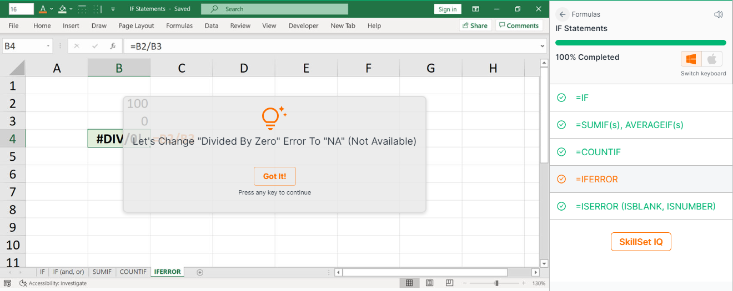Open the Review ribbon tab
The height and width of the screenshot is (291, 733).
(x=240, y=25)
